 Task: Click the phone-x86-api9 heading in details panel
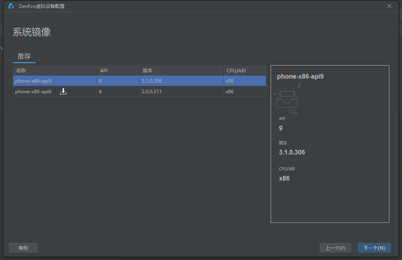[x=300, y=76]
